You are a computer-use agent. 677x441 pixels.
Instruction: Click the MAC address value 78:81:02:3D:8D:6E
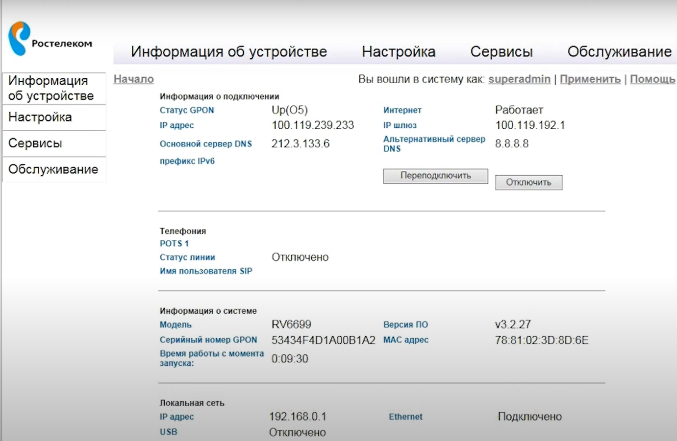click(541, 340)
